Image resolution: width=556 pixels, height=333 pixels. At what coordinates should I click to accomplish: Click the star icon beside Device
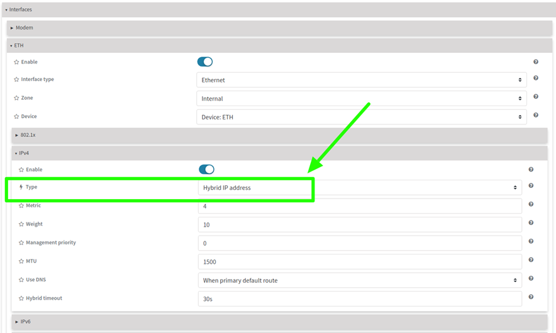[16, 116]
